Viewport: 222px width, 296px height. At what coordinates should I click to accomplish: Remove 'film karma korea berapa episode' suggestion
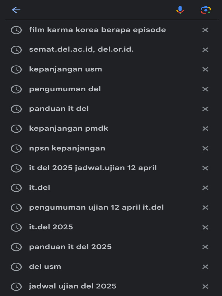tap(205, 30)
